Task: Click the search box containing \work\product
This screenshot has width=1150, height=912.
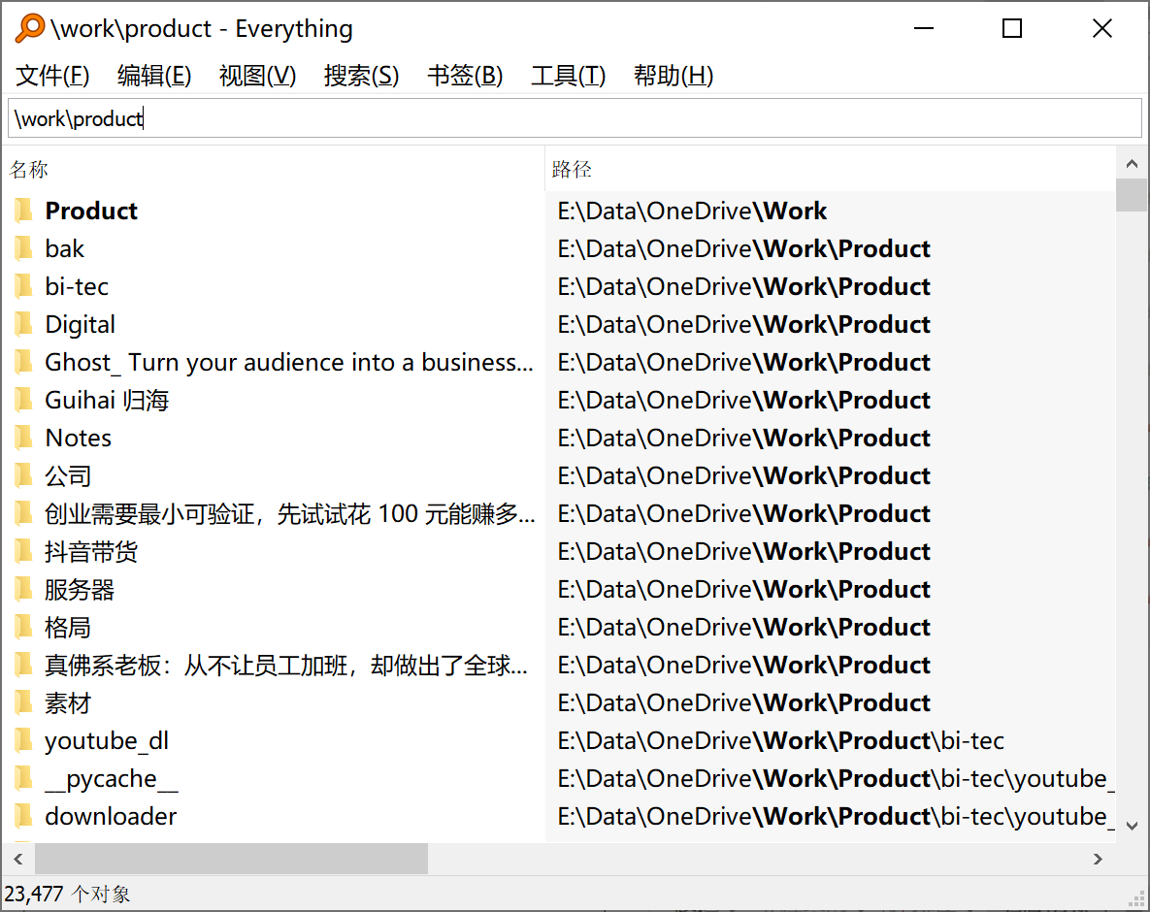Action: click(575, 118)
